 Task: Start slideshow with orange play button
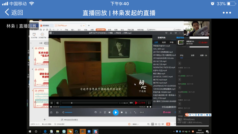[x=168, y=124]
